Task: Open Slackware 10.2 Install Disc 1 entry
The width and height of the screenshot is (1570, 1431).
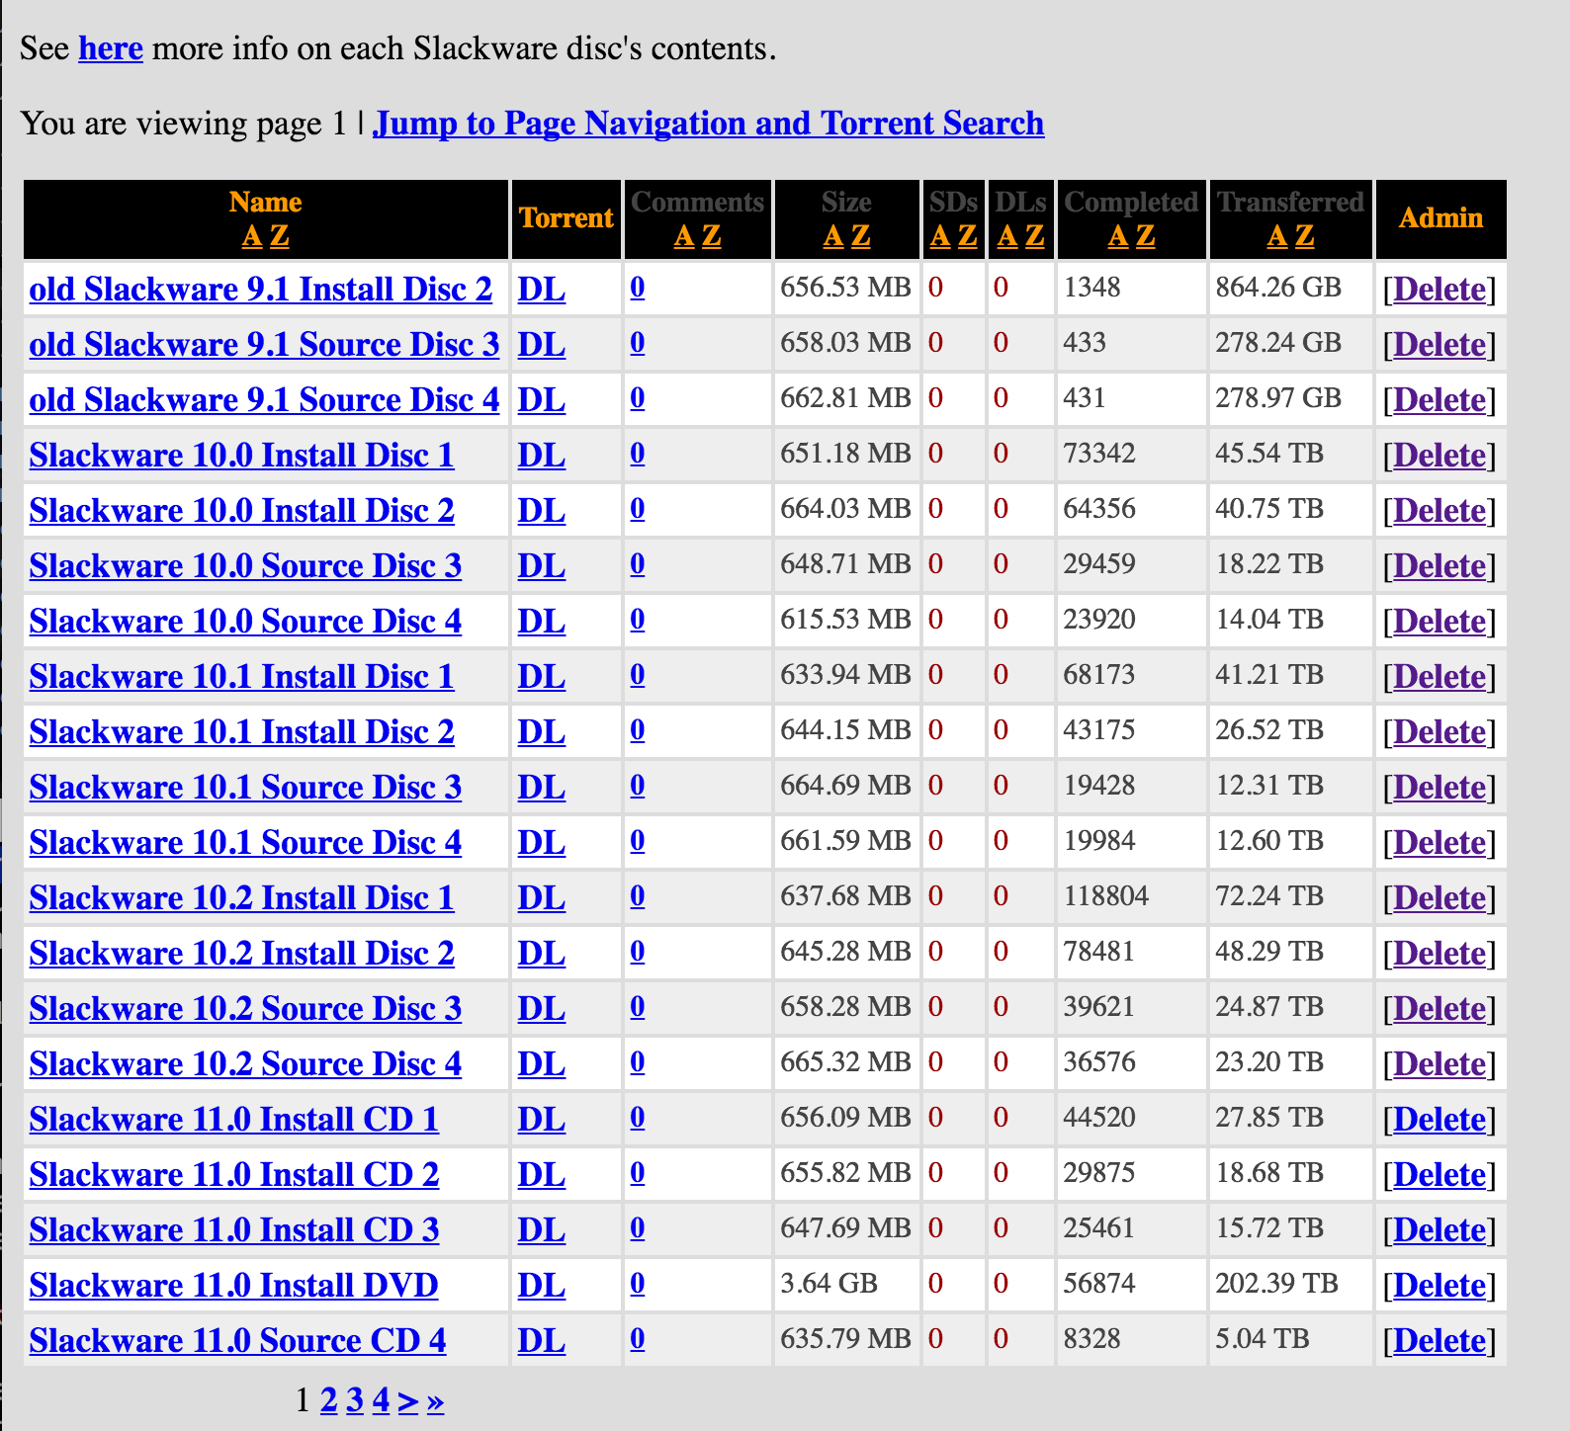Action: pos(241,897)
